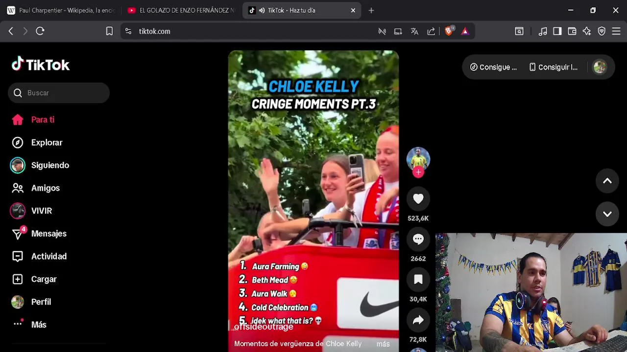This screenshot has height=352, width=627.
Task: Expand the Más menu
Action: (29, 325)
